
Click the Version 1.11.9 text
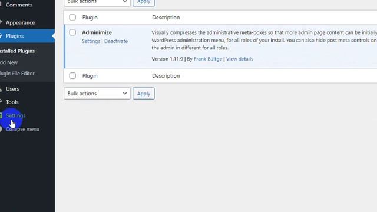click(x=167, y=59)
